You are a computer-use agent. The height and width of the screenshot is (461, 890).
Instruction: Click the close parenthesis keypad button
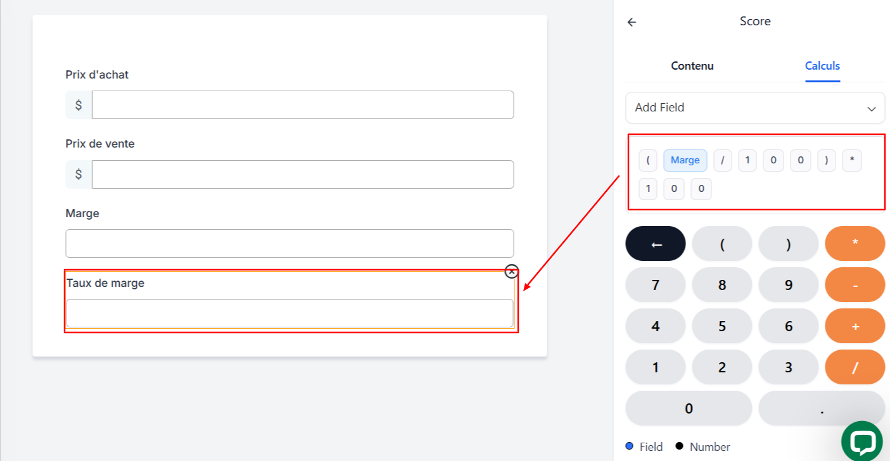(789, 244)
